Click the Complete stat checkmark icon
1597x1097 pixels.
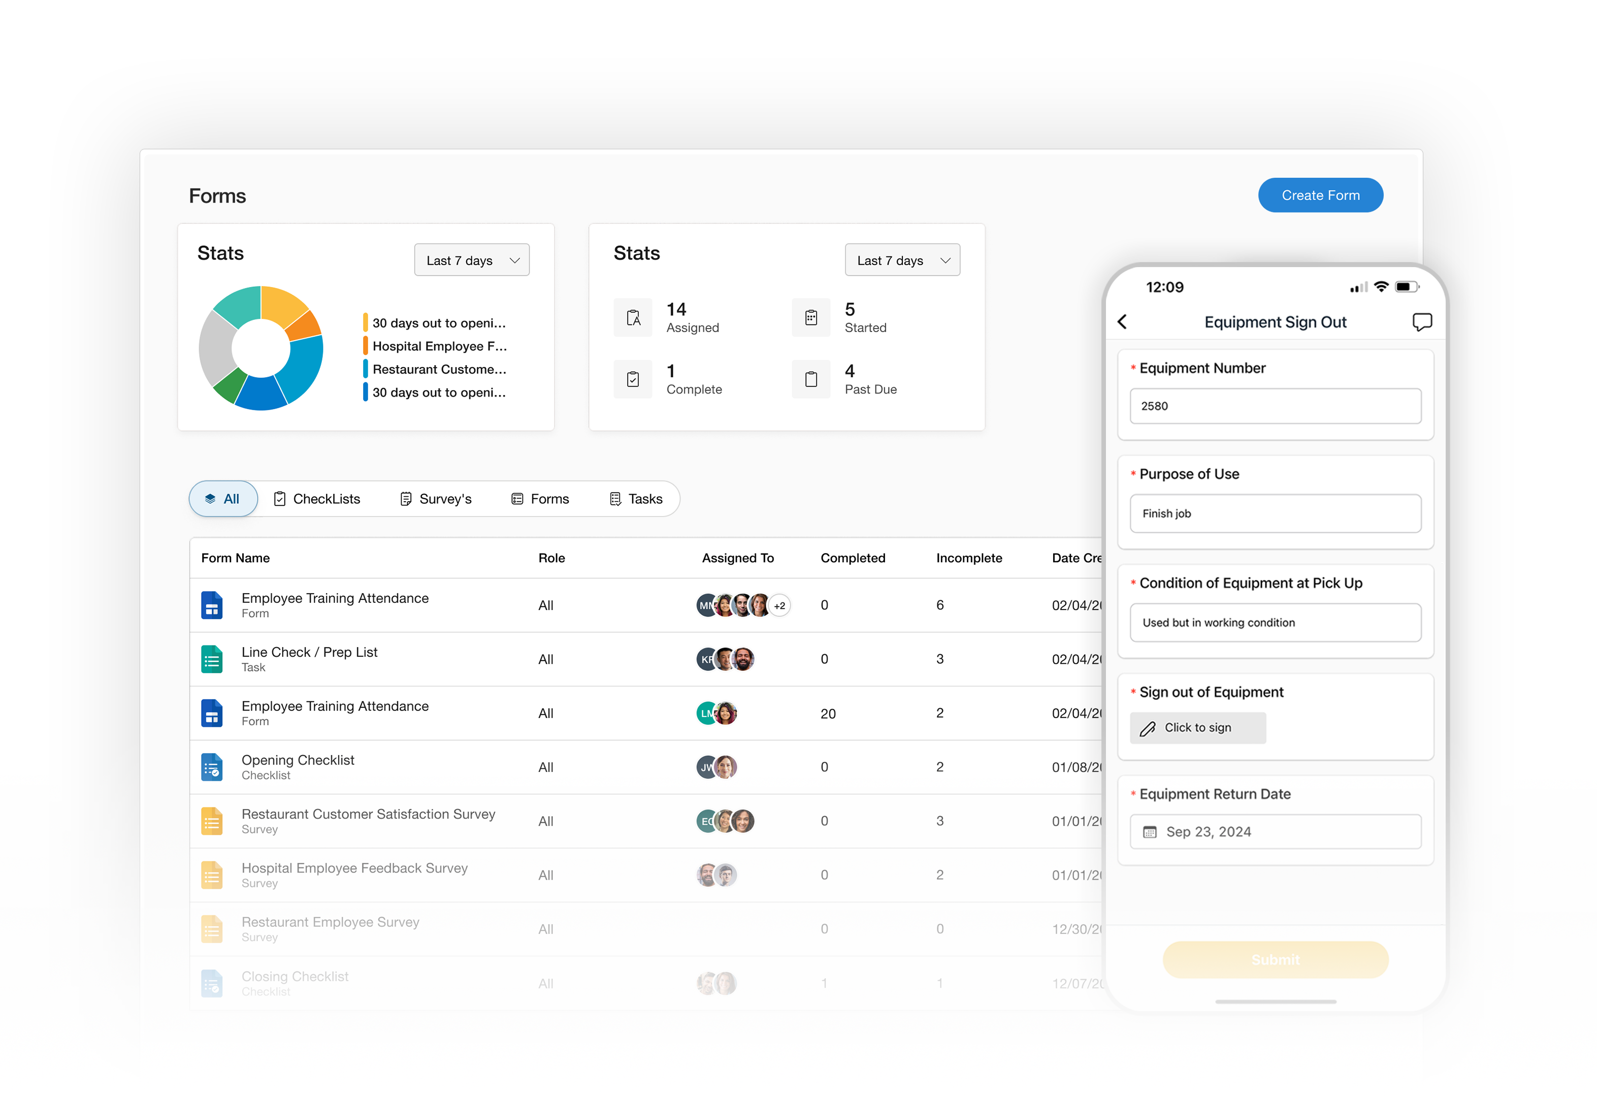tap(633, 379)
